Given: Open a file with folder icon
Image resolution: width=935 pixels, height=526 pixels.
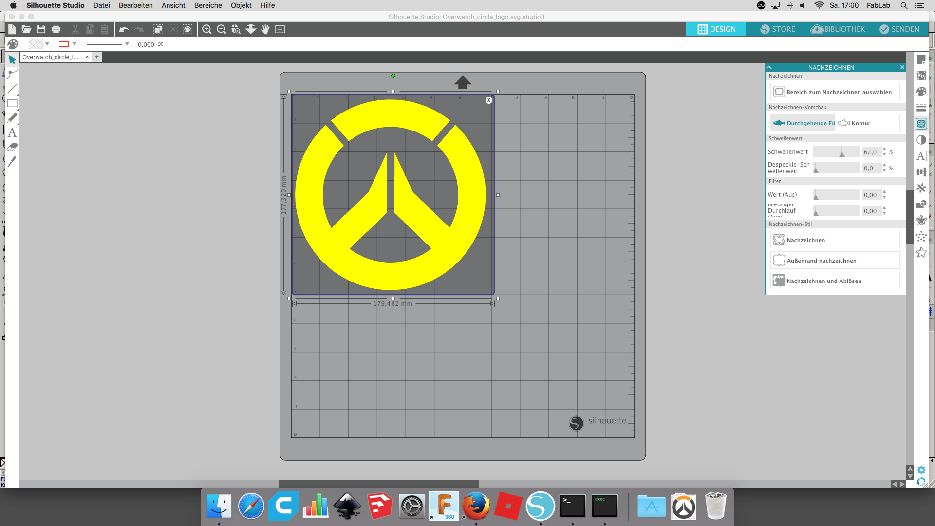Looking at the screenshot, I should tap(27, 29).
